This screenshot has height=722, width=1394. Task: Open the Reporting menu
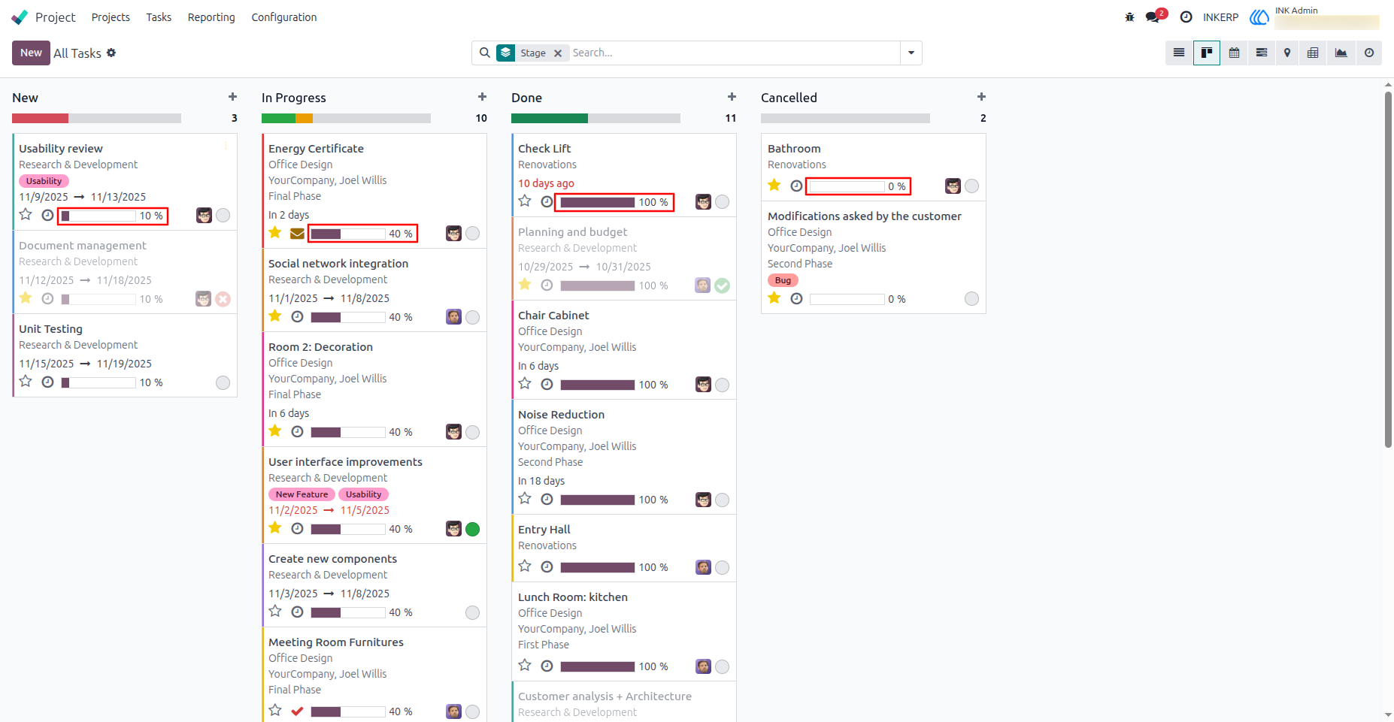pyautogui.click(x=211, y=17)
